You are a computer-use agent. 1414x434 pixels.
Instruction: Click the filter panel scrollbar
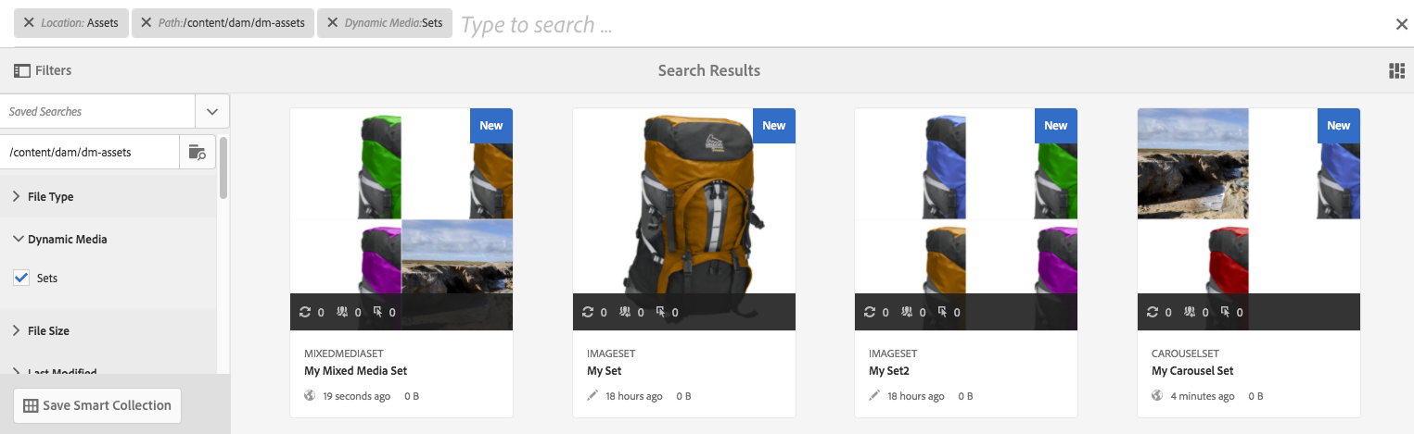tap(223, 167)
